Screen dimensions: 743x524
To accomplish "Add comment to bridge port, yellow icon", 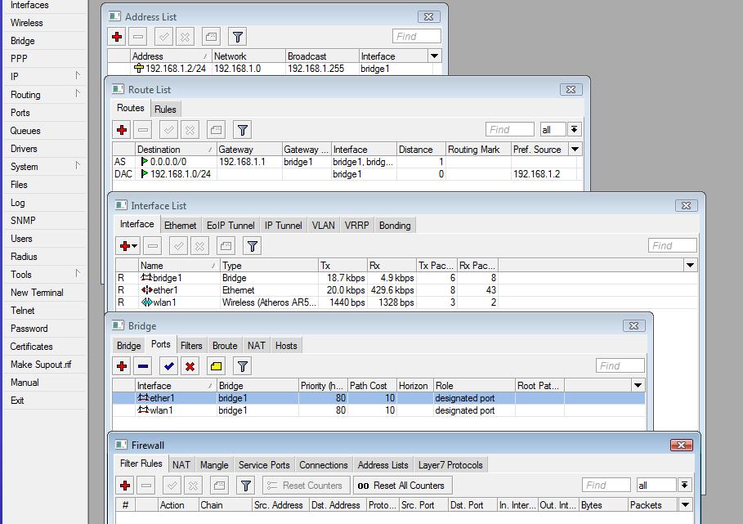I will 216,366.
